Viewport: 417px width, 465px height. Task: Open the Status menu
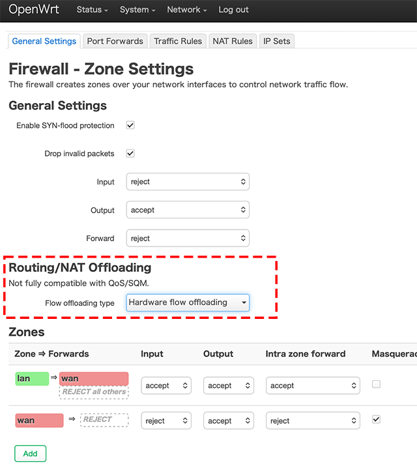click(92, 10)
